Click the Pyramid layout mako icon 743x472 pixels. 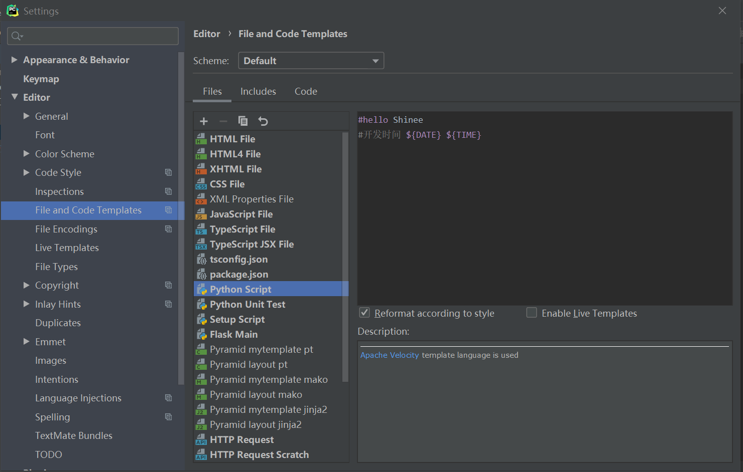[x=201, y=394]
